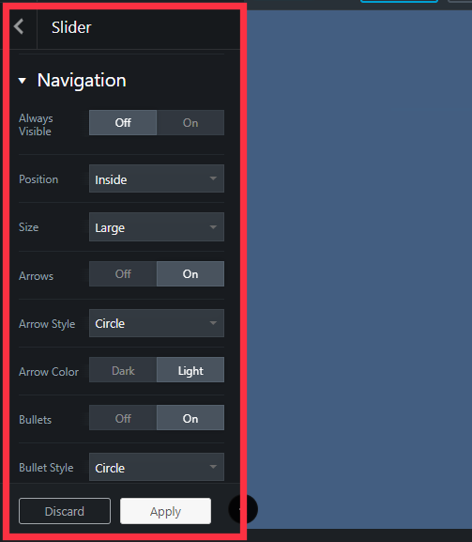The image size is (472, 542).
Task: Turn Arrows Off
Action: coord(123,273)
